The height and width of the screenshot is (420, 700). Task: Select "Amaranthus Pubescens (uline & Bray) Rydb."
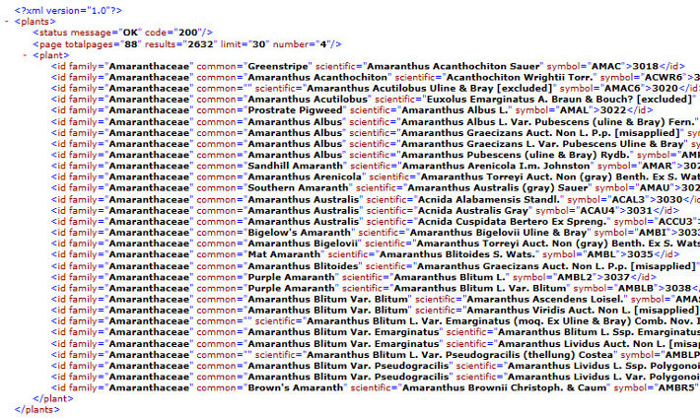516,155
